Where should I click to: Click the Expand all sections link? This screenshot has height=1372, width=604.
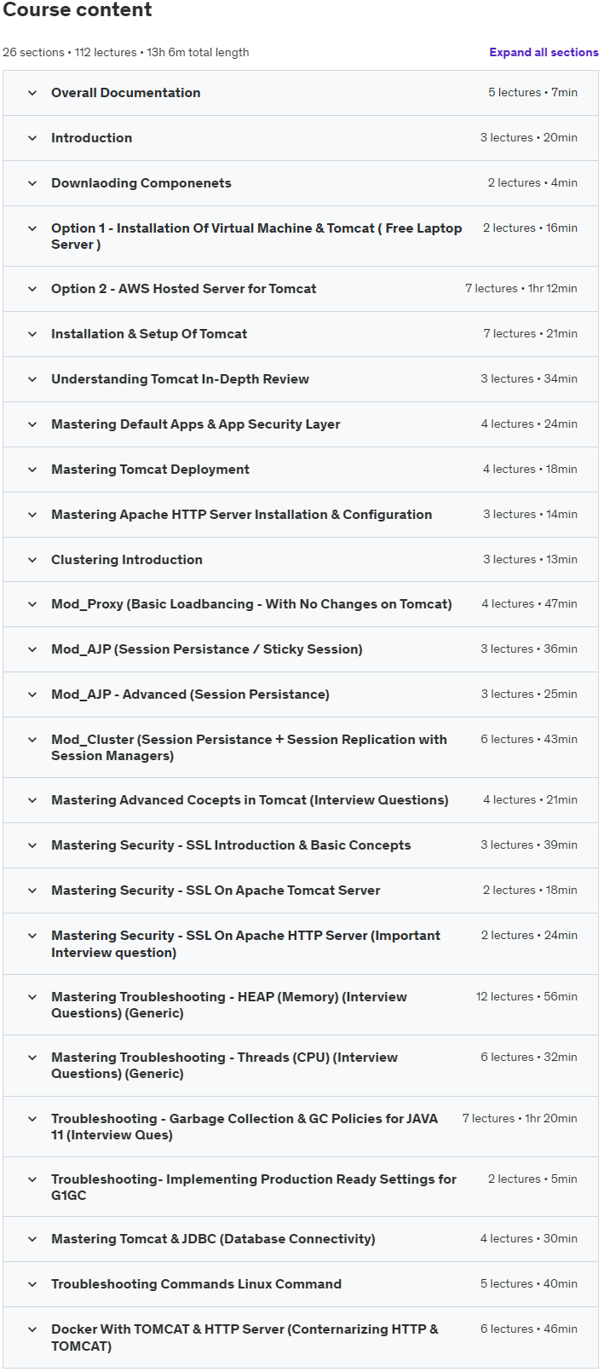click(x=544, y=52)
